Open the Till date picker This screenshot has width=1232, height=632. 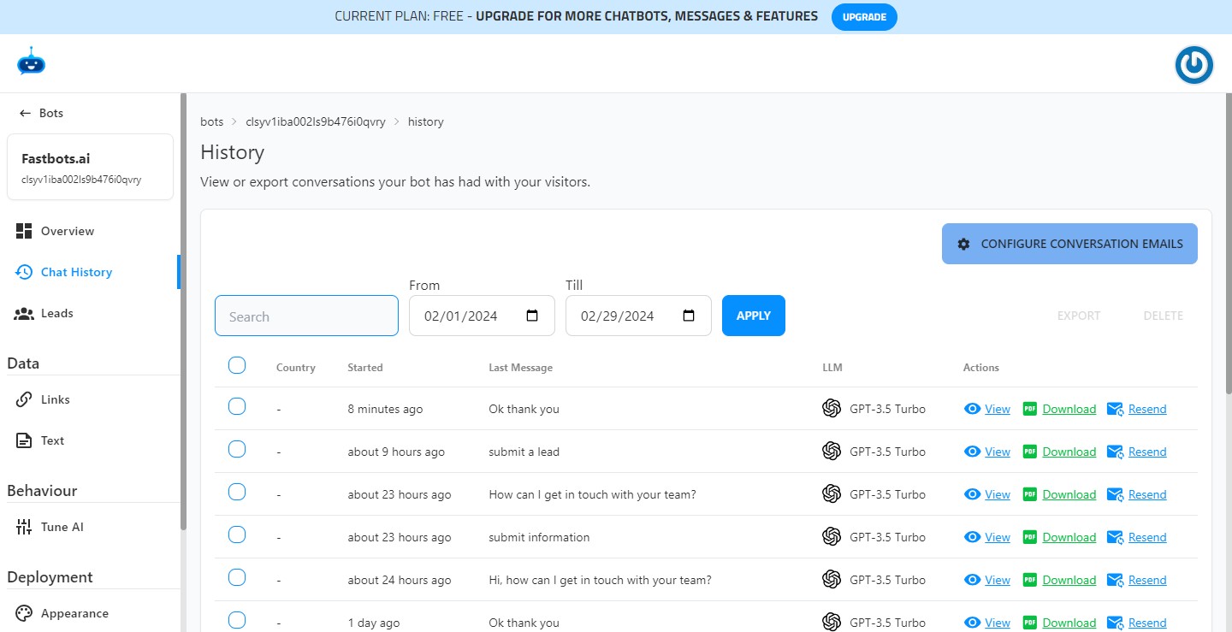tap(688, 315)
